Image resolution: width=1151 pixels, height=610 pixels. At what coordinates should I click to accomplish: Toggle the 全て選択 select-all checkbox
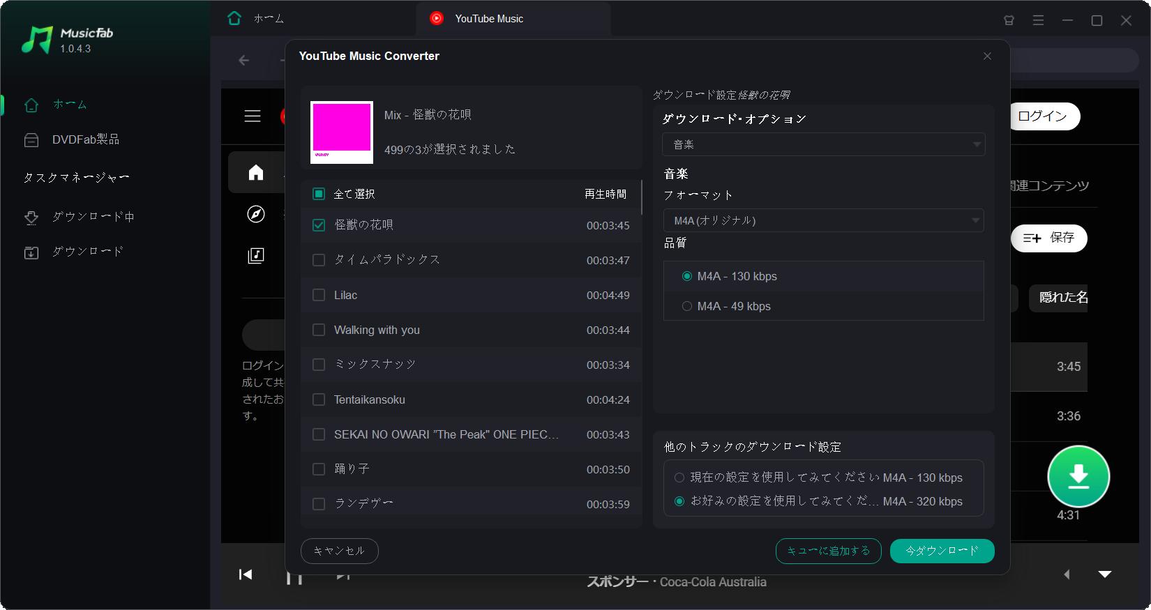click(319, 194)
